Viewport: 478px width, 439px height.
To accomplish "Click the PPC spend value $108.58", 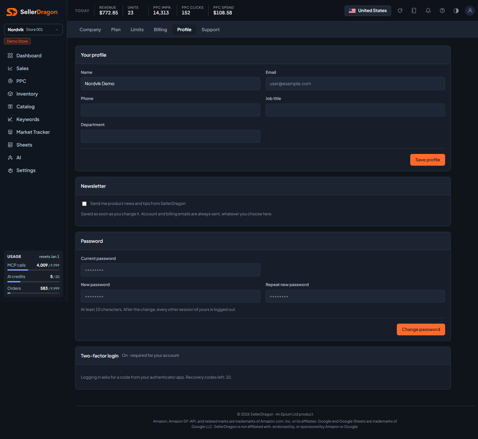I will pyautogui.click(x=223, y=13).
